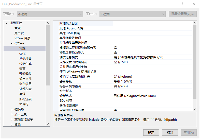Viewport: 200px width, 139px height.
Task: Click the property grid scrollbar down arrow
Action: 194,109
